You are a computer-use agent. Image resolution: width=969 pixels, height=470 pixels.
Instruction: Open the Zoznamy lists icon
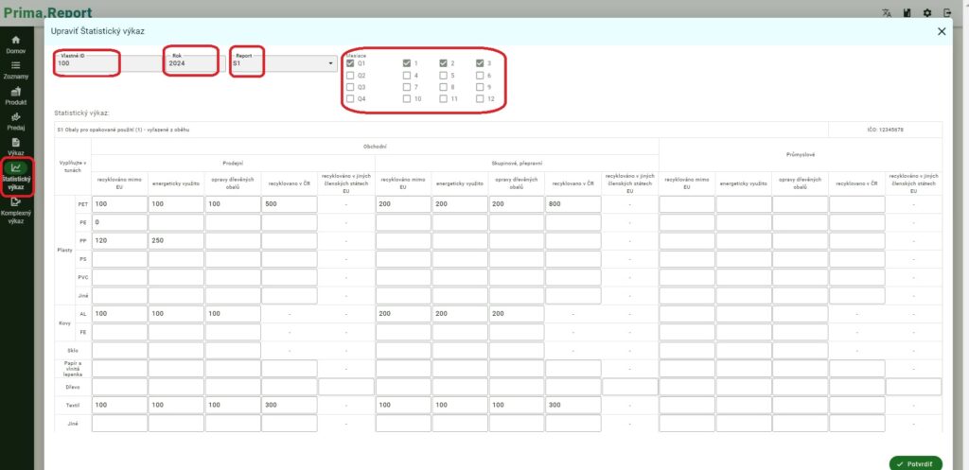[x=16, y=66]
